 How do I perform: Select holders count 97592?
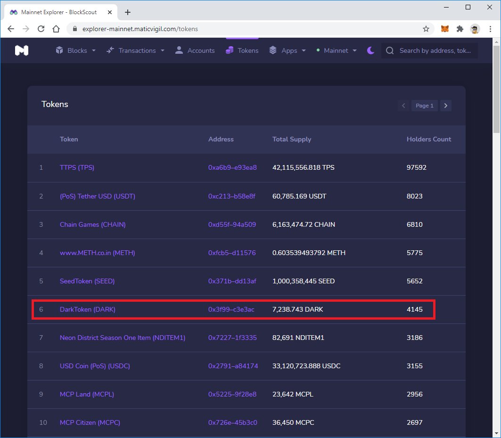(x=416, y=167)
